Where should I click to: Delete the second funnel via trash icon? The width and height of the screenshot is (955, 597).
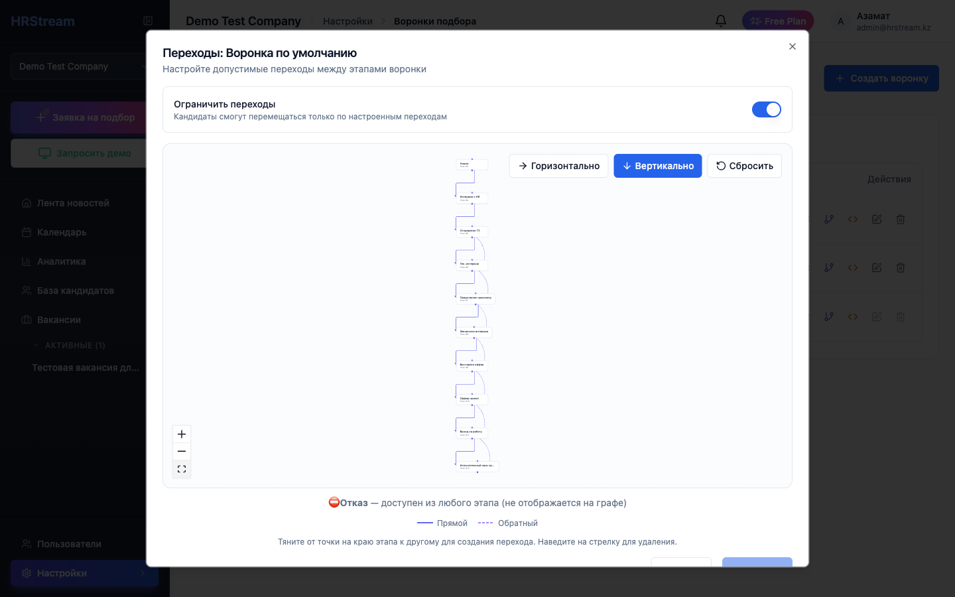901,267
